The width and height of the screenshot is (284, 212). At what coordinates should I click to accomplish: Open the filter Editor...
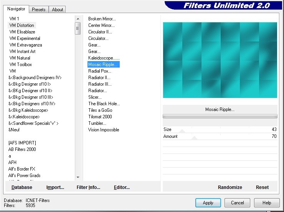[x=122, y=187]
